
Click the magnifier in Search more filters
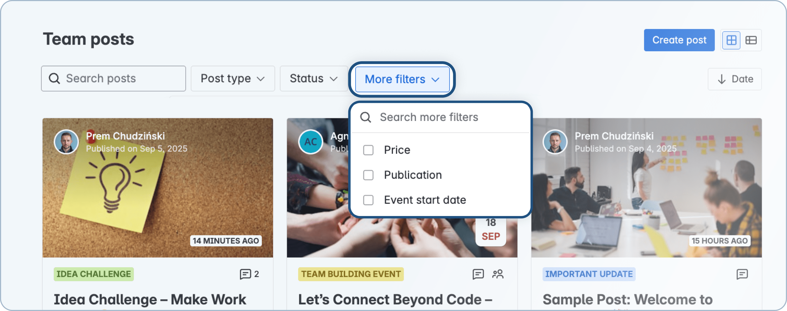[x=366, y=117]
